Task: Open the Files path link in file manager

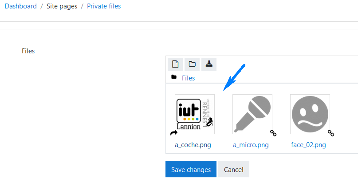Action: (x=189, y=78)
